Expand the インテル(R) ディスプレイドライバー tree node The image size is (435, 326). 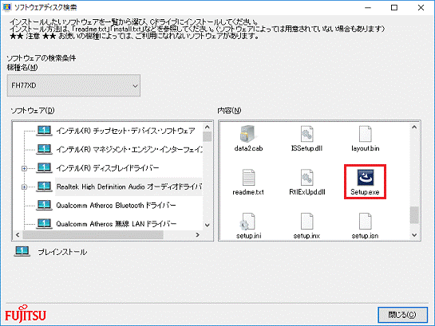pos(25,168)
